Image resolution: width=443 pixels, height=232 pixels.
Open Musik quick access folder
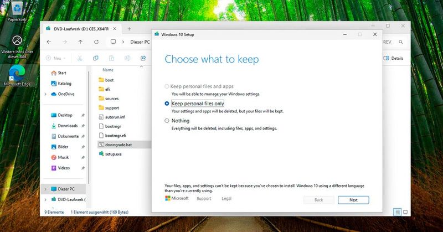60,157
